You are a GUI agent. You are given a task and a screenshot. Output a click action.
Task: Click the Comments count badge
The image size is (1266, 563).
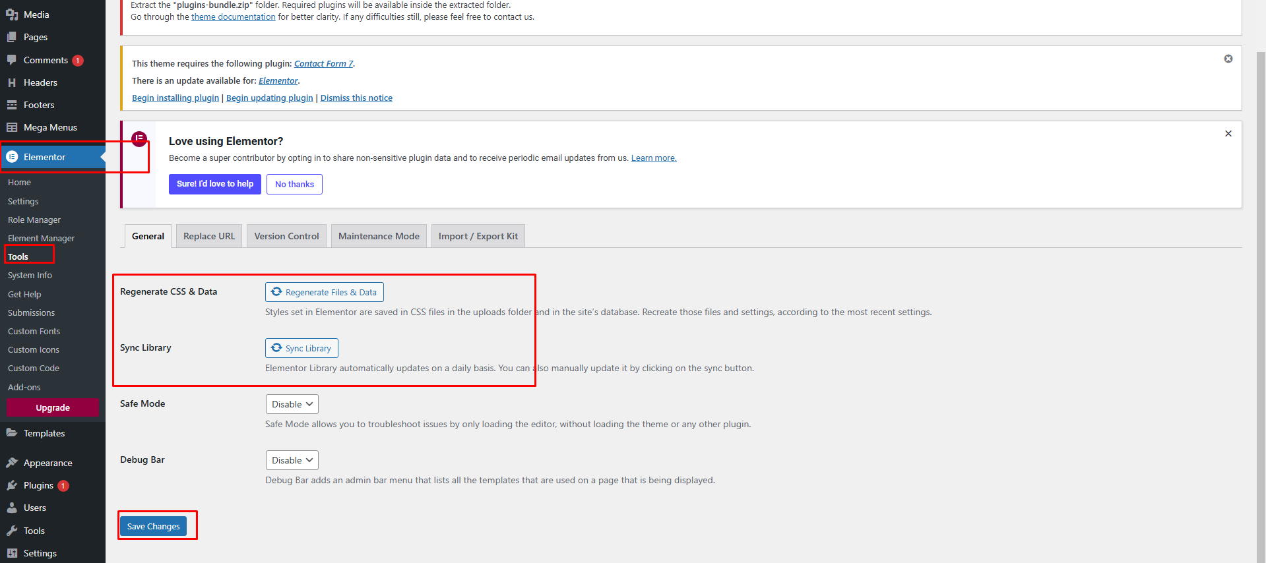pyautogui.click(x=78, y=61)
